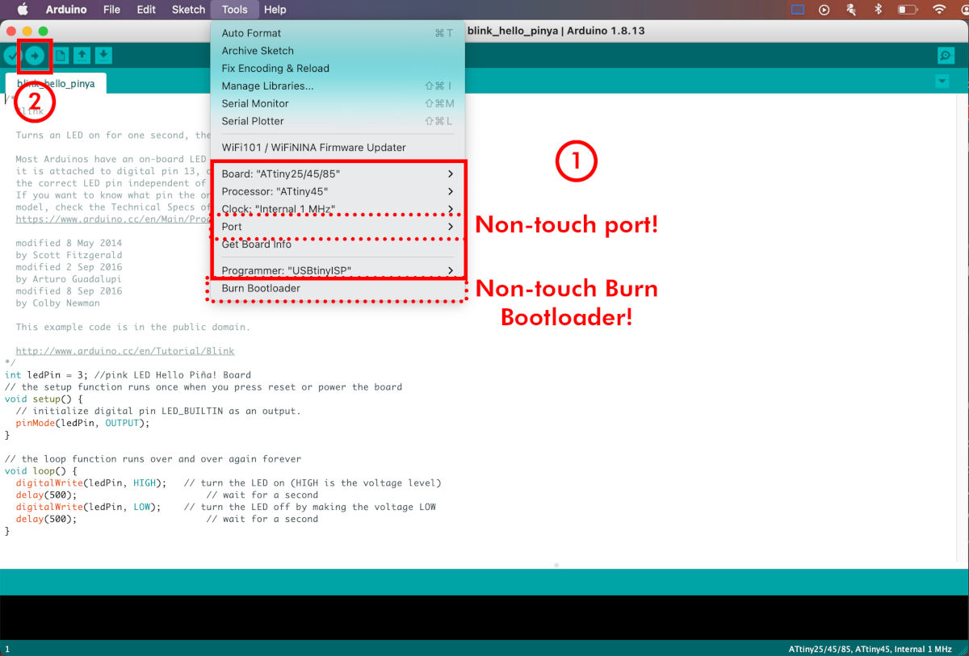This screenshot has width=969, height=656.
Task: Click the Wi-Fi menu bar icon
Action: 939,10
